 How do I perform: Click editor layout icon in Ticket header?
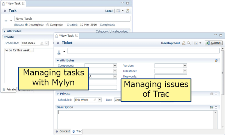pyautogui.click(x=196, y=43)
